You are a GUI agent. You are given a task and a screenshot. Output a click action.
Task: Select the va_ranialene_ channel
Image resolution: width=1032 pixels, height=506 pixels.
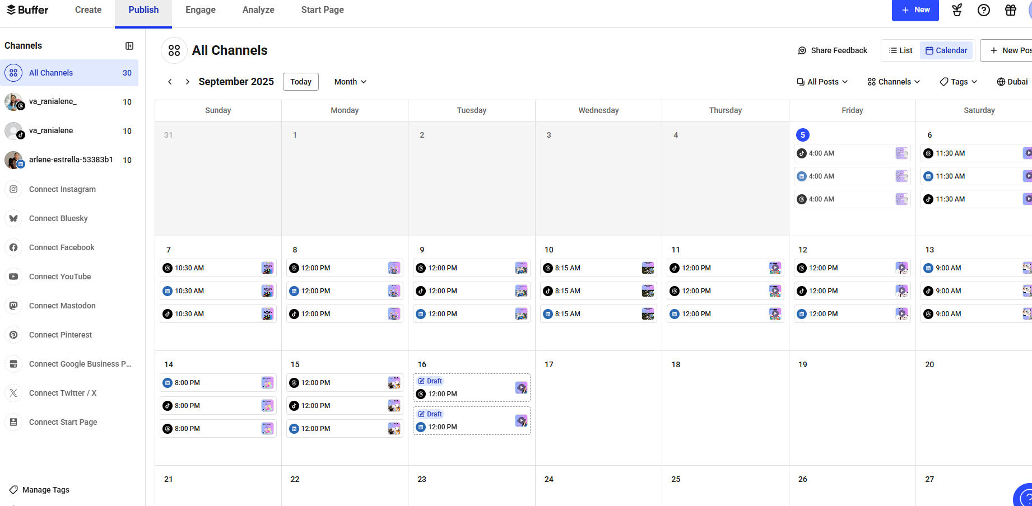[53, 101]
